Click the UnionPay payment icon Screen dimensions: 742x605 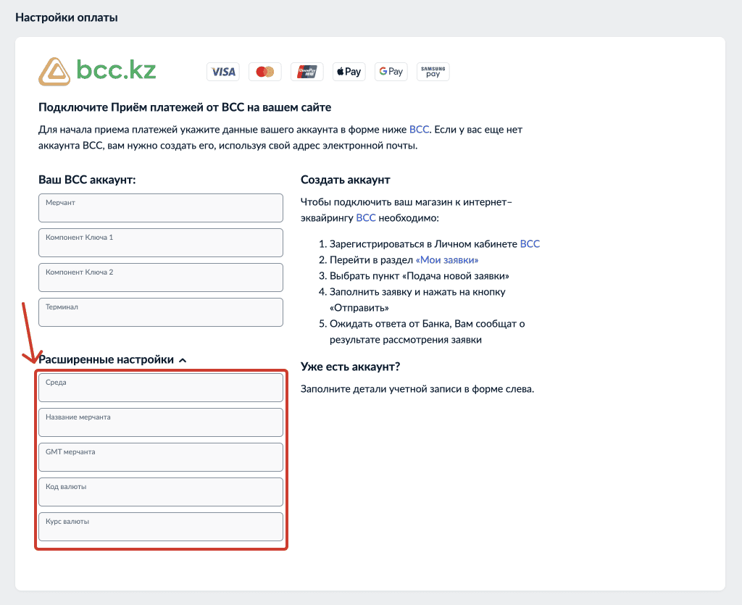pos(307,72)
